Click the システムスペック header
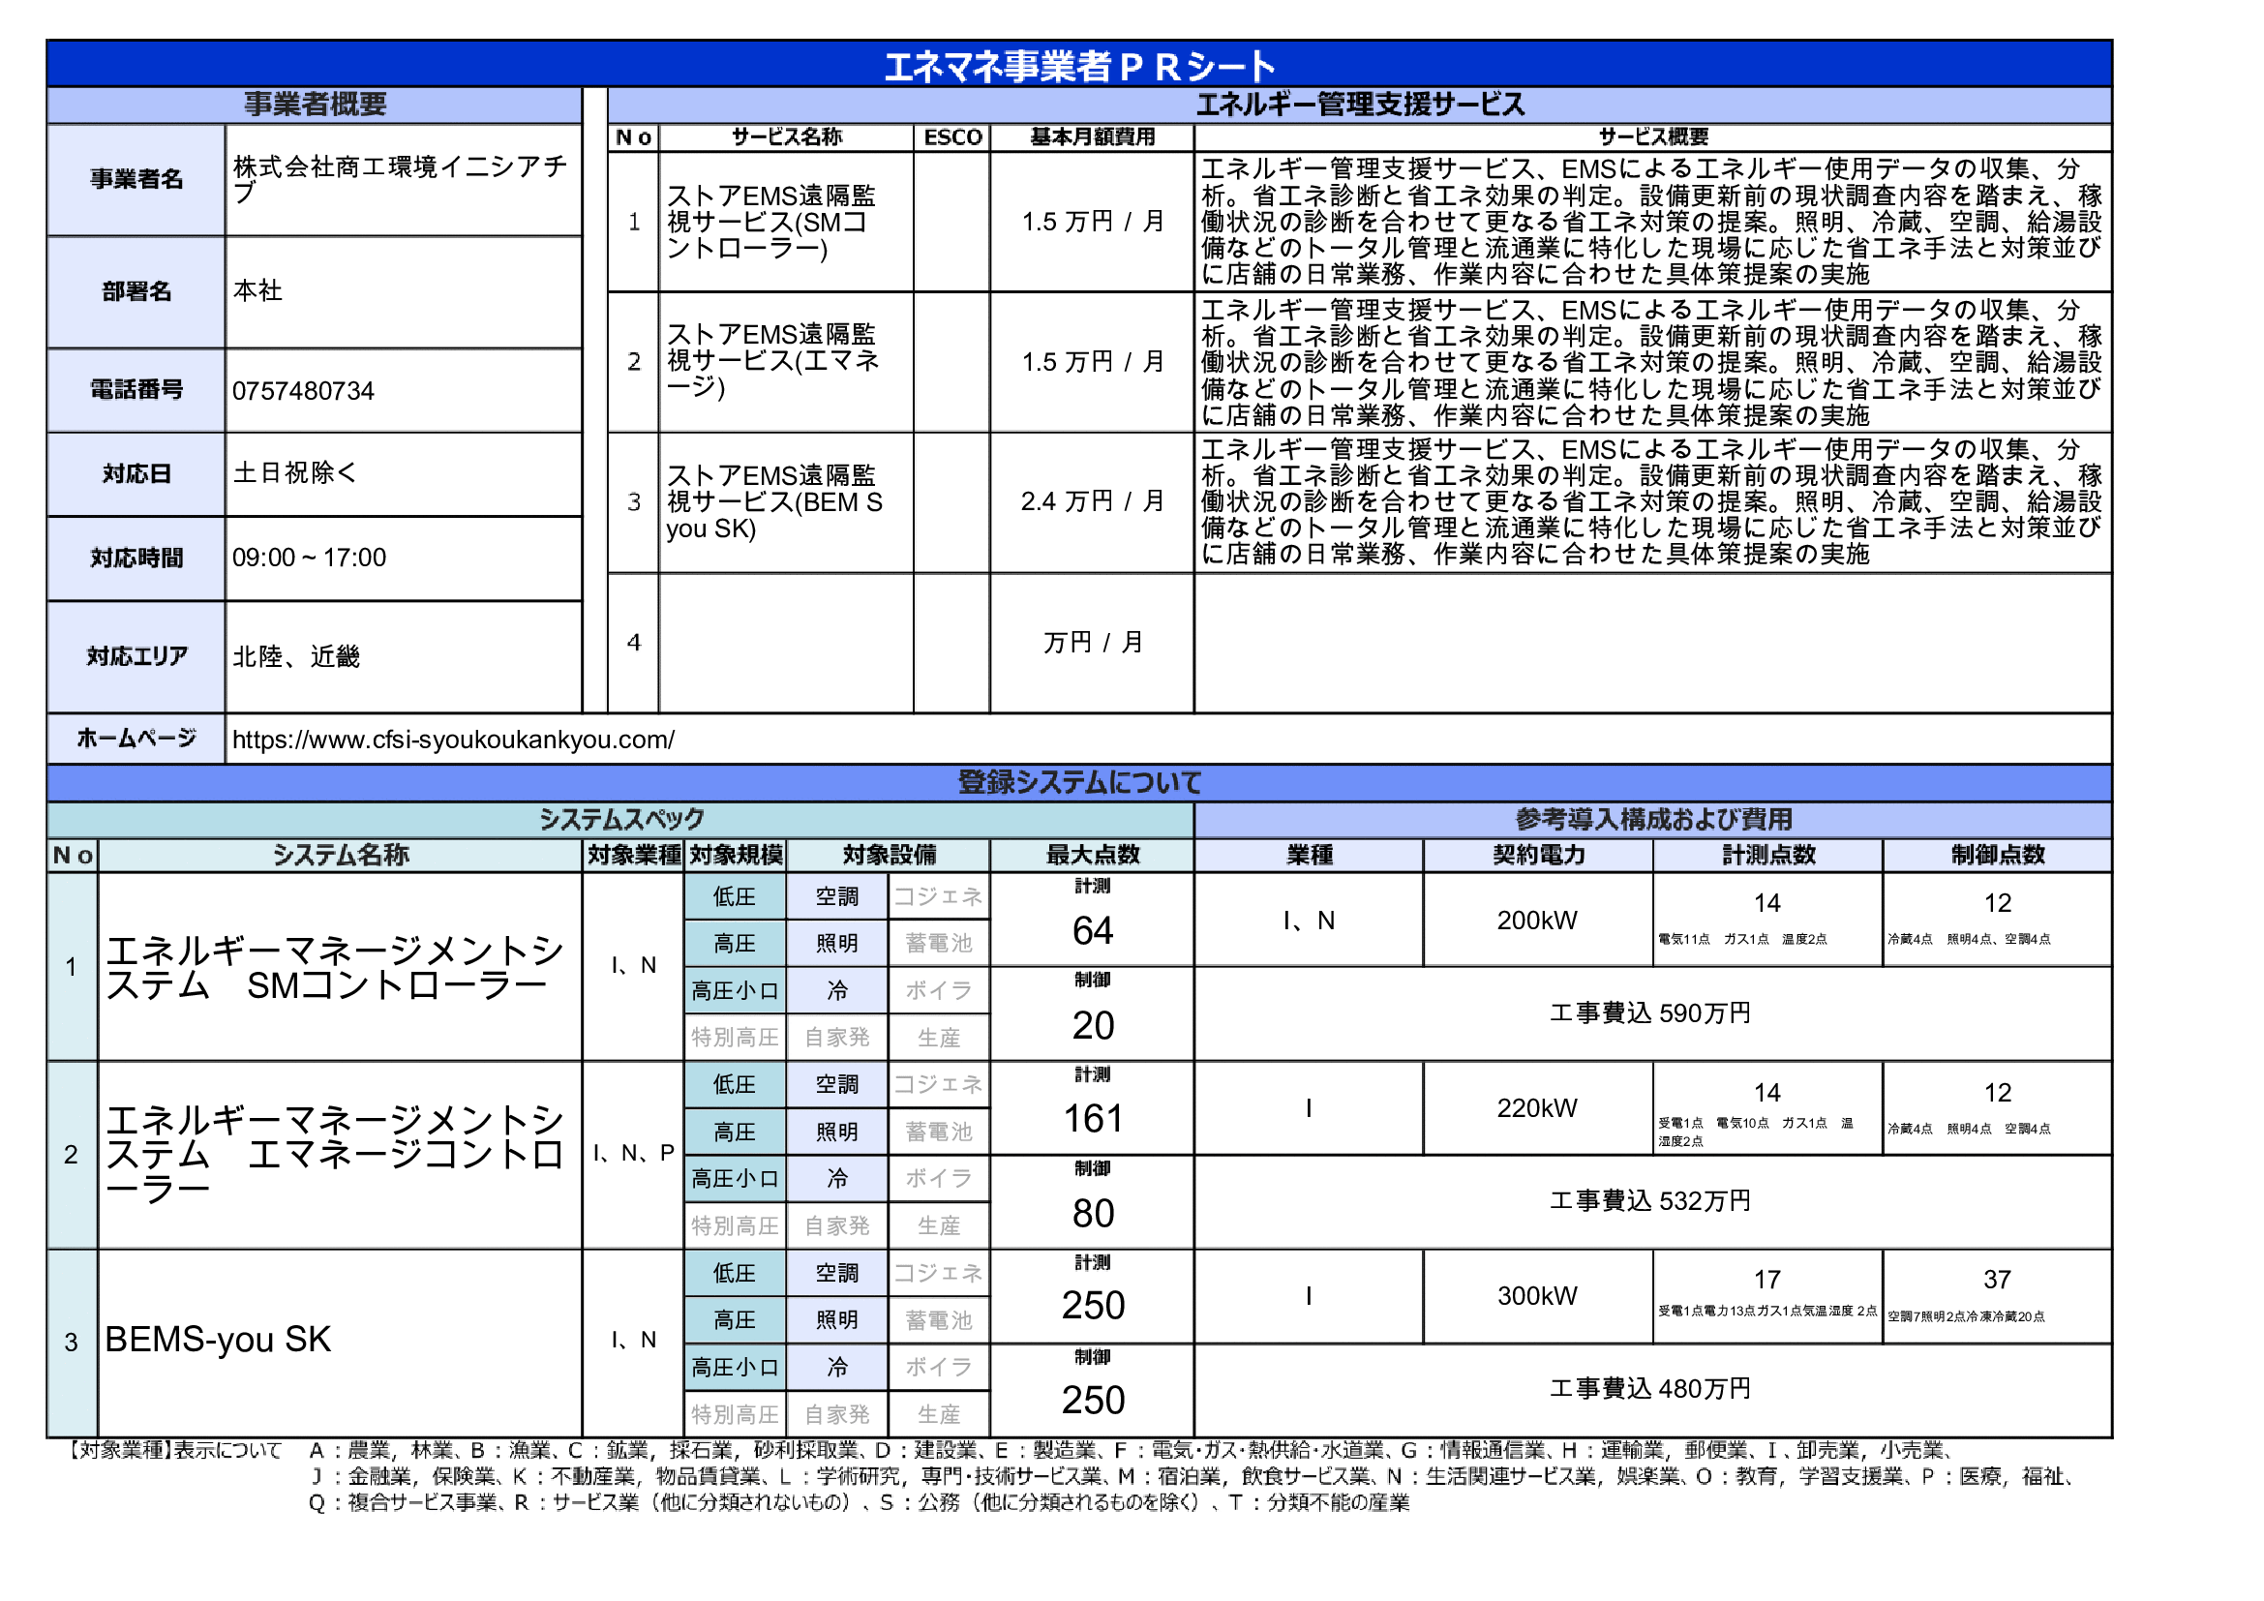 click(620, 819)
